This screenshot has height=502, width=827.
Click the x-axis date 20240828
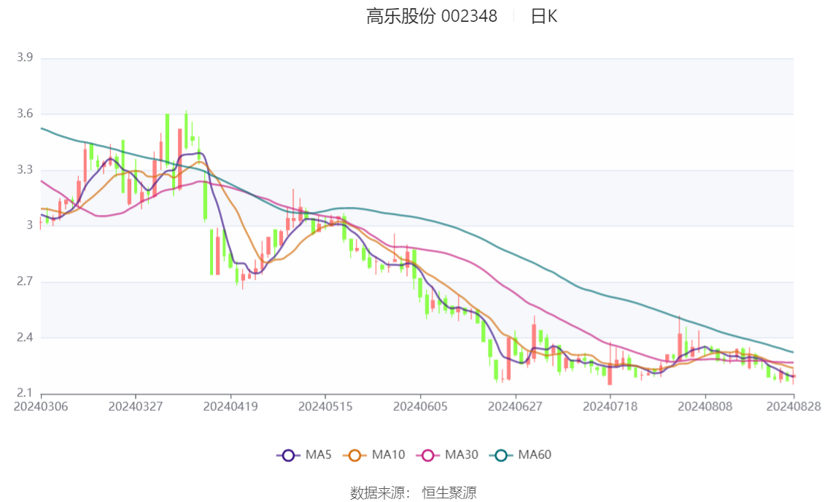(793, 407)
